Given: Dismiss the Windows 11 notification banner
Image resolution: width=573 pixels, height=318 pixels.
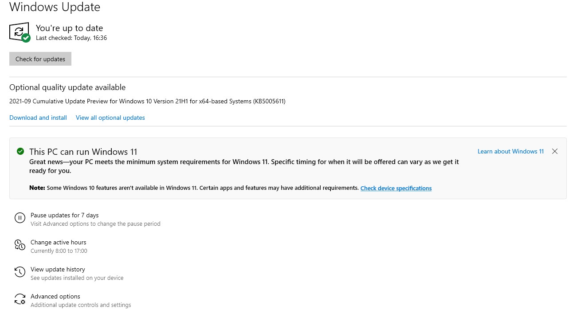Looking at the screenshot, I should (x=555, y=151).
